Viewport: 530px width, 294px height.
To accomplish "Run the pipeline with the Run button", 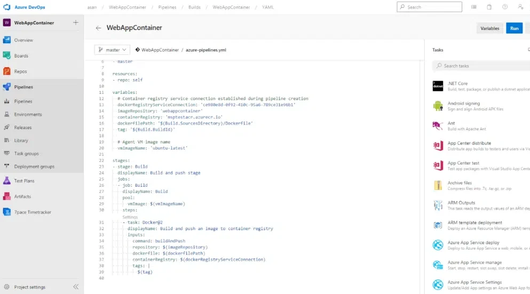I will pyautogui.click(x=514, y=28).
